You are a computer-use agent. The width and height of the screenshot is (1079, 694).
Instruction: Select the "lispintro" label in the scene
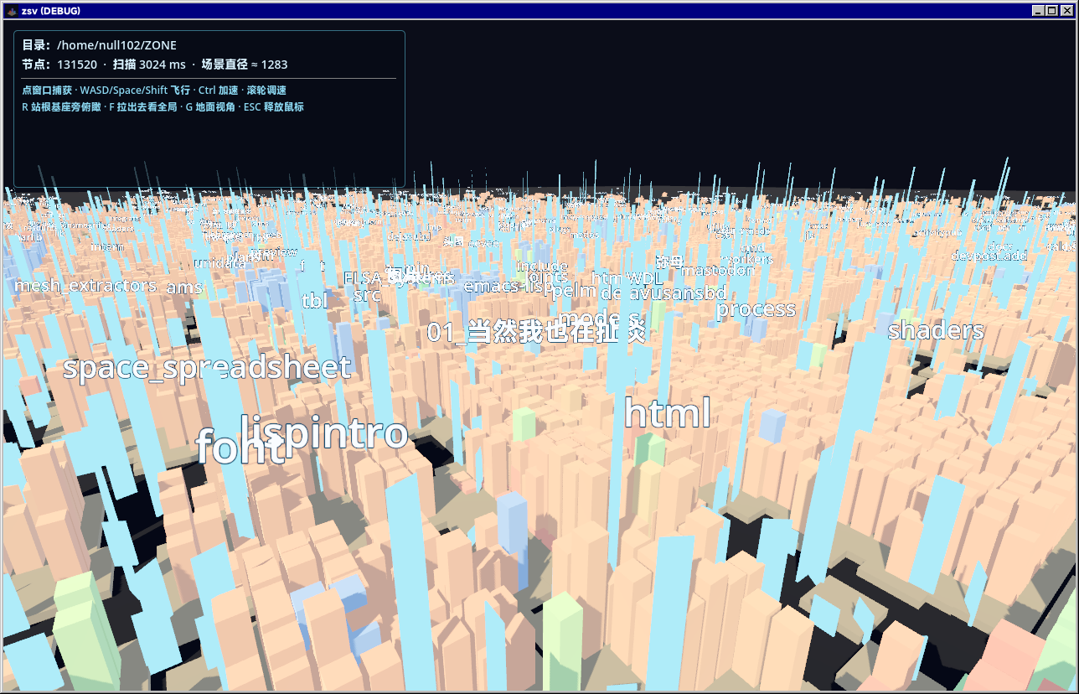324,433
